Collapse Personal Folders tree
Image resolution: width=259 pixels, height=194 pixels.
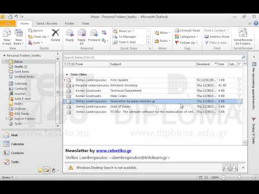4,56
